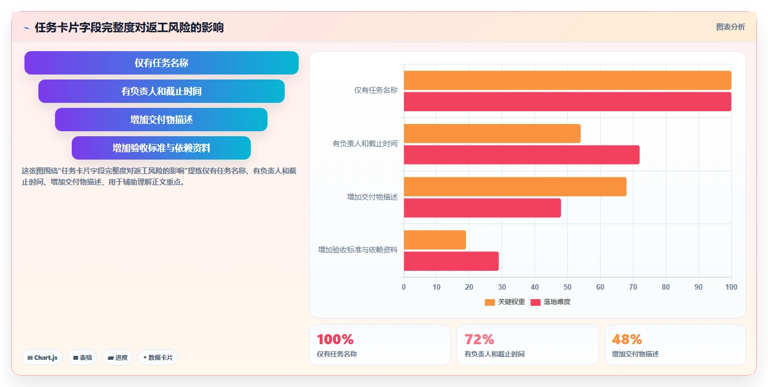Click the y-axis label 仅有任务名称
This screenshot has width=768, height=387.
point(376,90)
